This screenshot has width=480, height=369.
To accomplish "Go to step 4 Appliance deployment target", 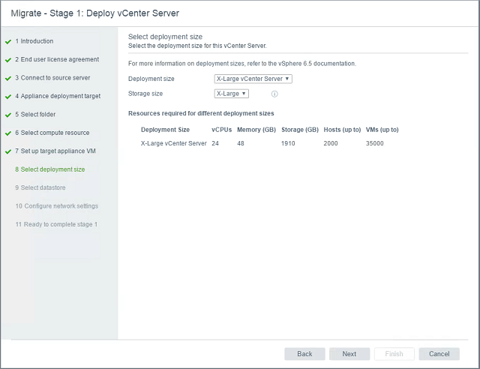I will click(x=58, y=96).
